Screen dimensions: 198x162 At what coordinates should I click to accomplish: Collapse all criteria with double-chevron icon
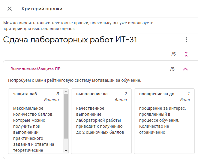tap(186, 54)
